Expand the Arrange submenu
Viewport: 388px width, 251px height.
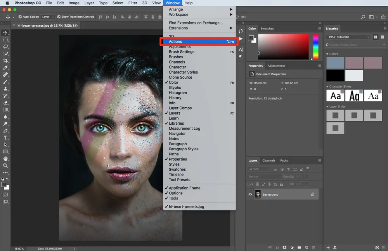(x=199, y=9)
